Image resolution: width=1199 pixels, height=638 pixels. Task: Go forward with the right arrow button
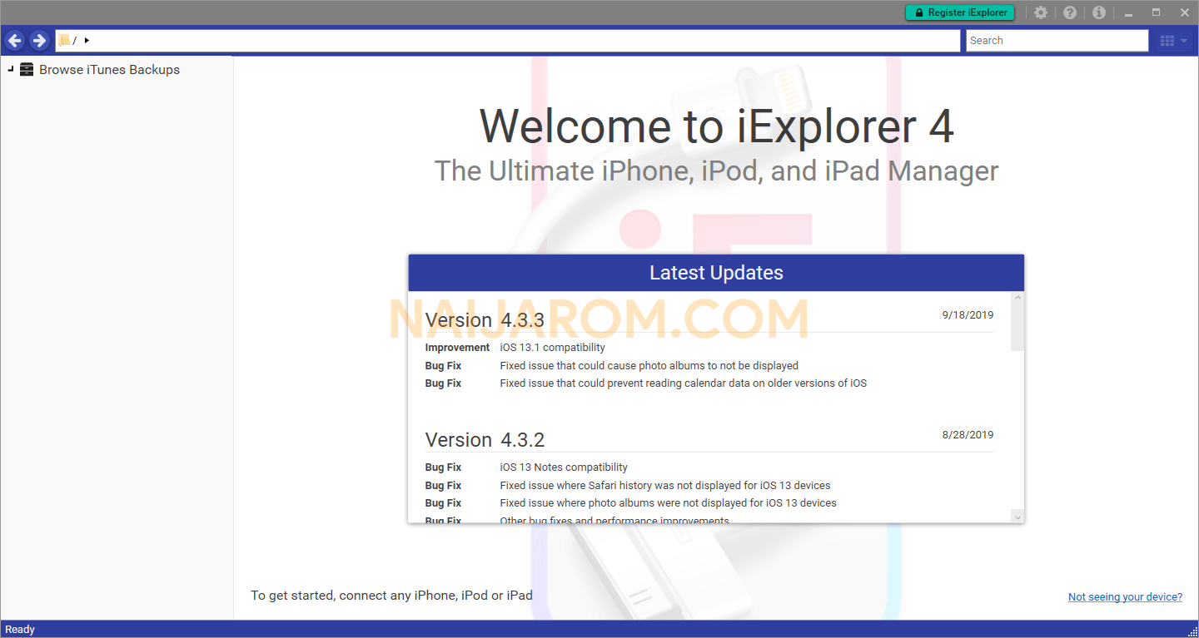(x=39, y=40)
